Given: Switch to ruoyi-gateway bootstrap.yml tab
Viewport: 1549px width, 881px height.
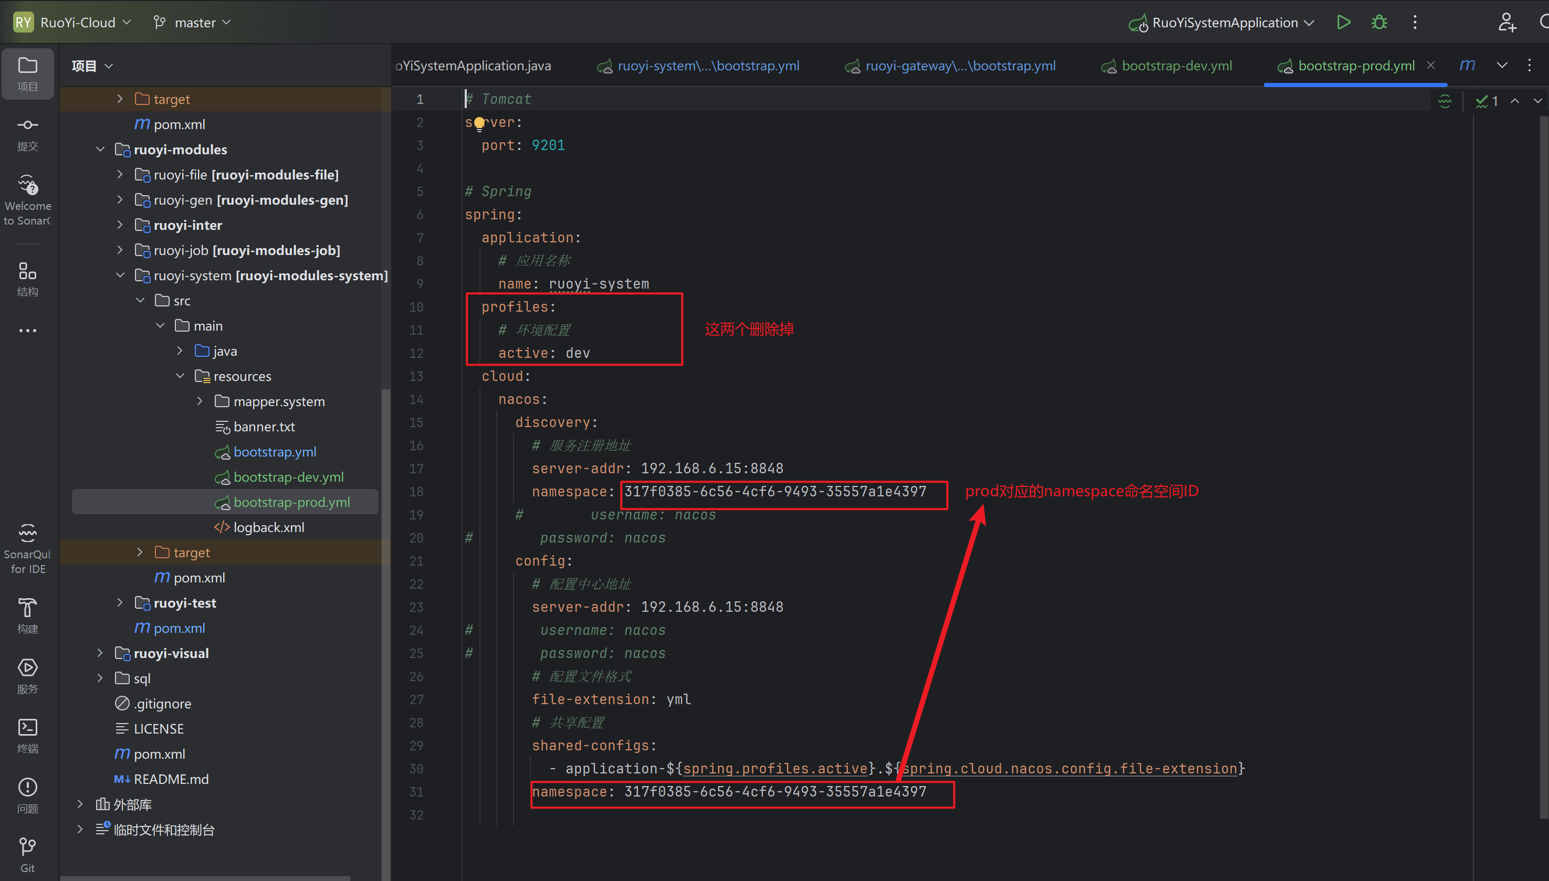Looking at the screenshot, I should point(959,66).
